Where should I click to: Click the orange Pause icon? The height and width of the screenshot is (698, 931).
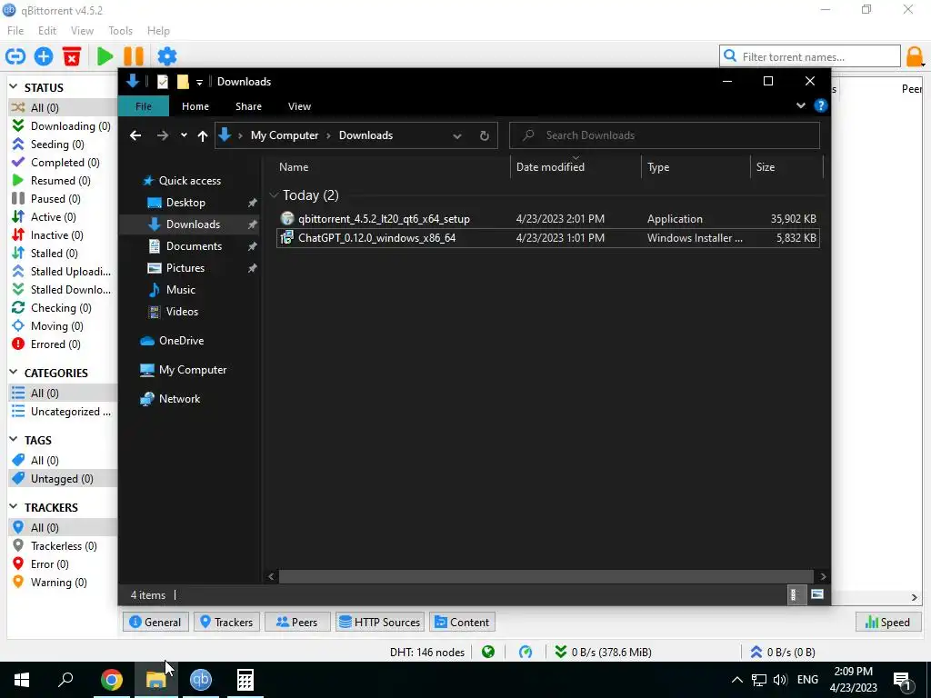coord(134,56)
